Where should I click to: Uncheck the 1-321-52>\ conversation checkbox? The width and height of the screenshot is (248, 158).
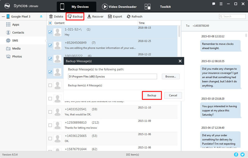pos(50,32)
